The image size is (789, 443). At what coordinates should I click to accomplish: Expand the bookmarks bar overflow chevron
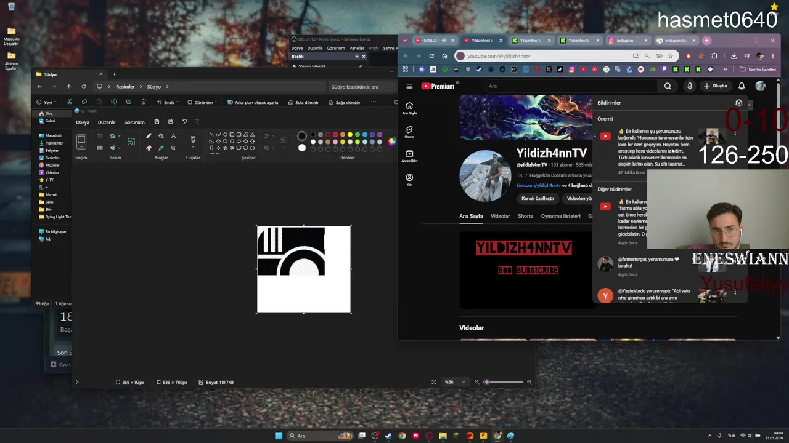725,70
